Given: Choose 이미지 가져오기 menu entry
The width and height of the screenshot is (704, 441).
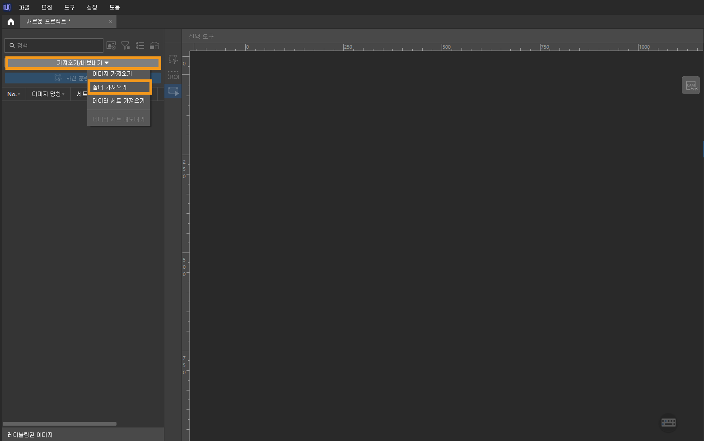Looking at the screenshot, I should tap(112, 73).
